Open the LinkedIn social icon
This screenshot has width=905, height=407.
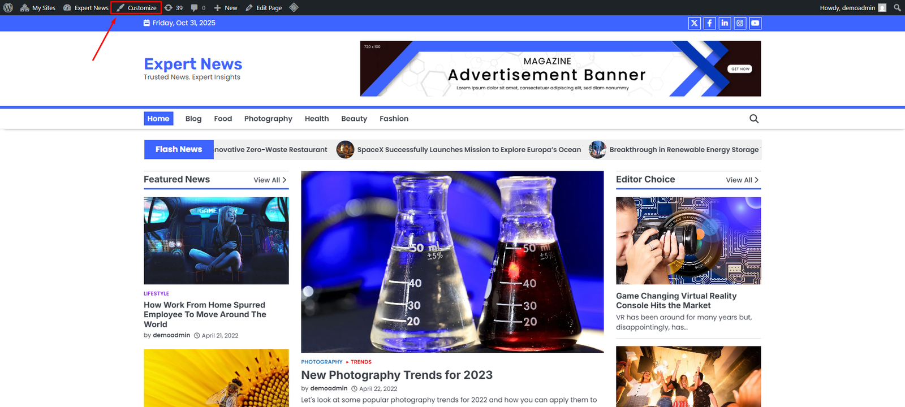pos(725,23)
